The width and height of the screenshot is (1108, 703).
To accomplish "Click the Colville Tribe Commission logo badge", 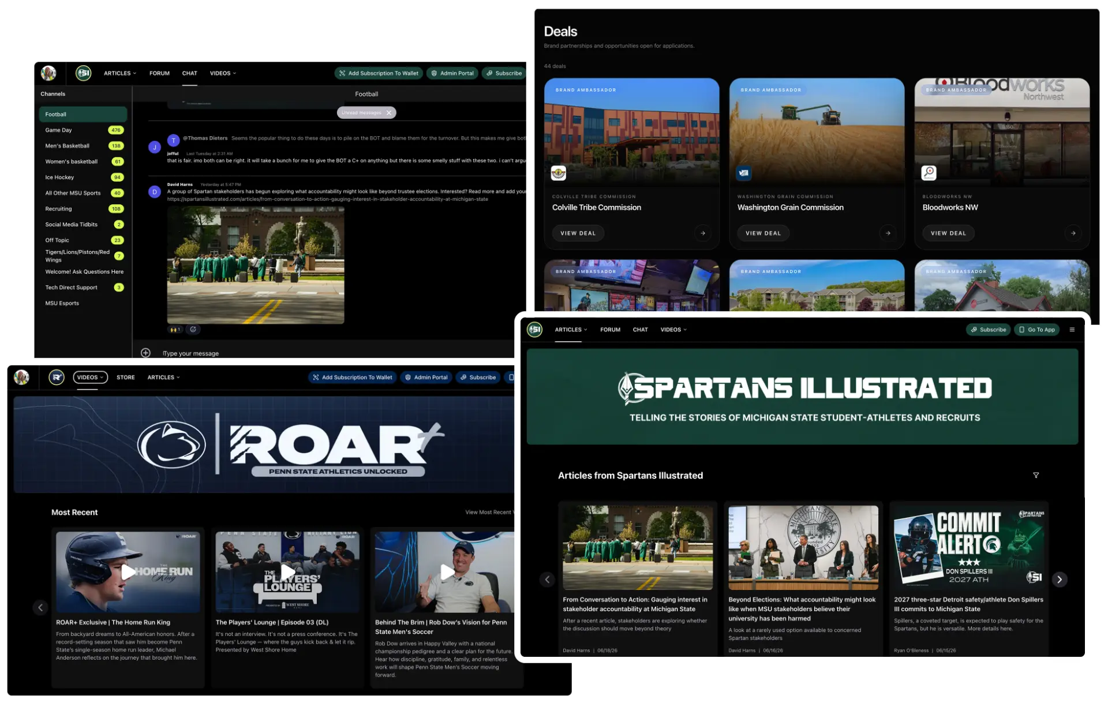I will [559, 173].
